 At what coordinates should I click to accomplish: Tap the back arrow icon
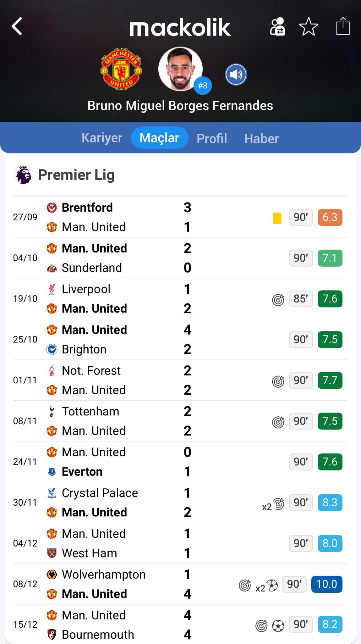pyautogui.click(x=17, y=26)
